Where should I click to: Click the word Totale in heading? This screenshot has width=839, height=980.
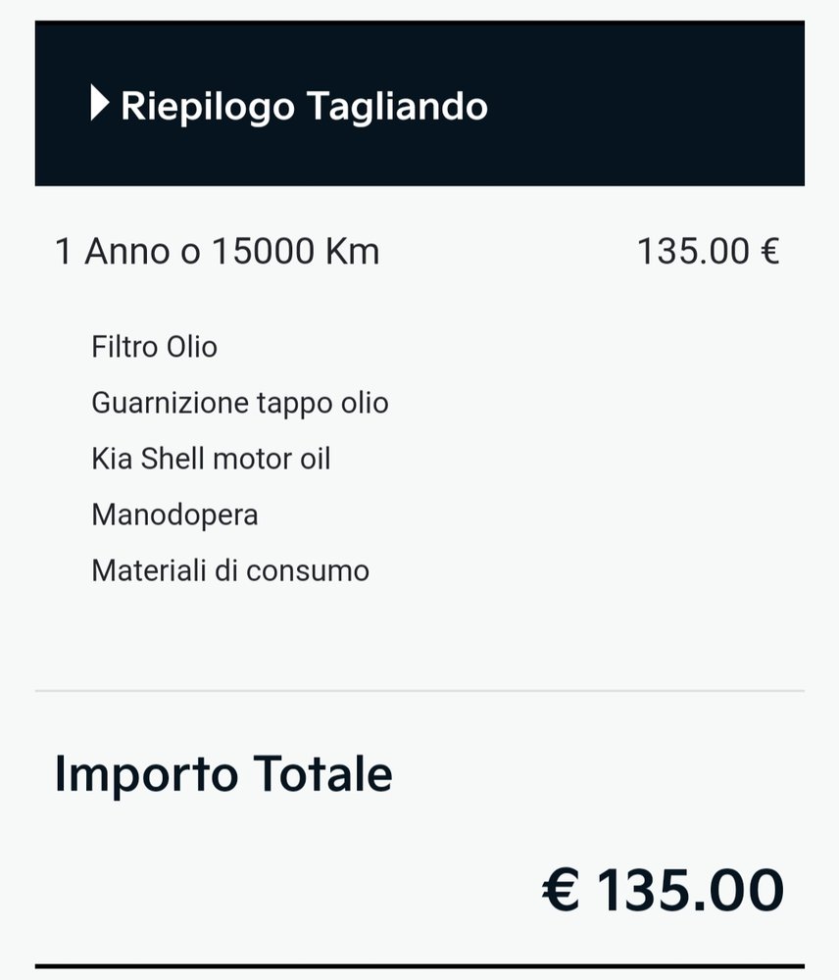tap(322, 774)
